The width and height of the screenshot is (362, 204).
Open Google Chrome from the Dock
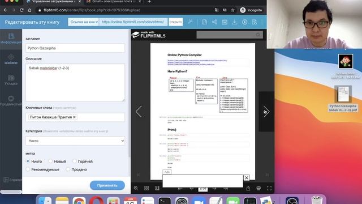tap(79, 200)
